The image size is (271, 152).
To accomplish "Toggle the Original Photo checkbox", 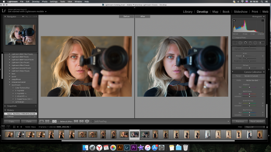I will pos(234,38).
